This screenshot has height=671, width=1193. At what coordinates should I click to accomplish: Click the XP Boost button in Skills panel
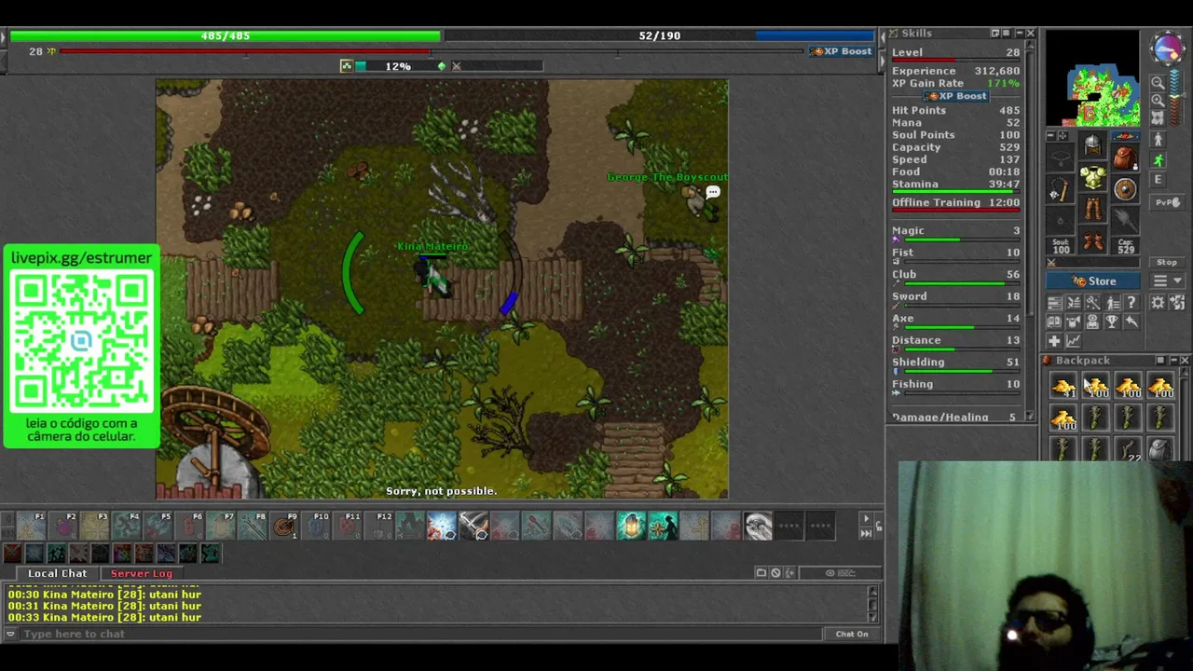955,96
